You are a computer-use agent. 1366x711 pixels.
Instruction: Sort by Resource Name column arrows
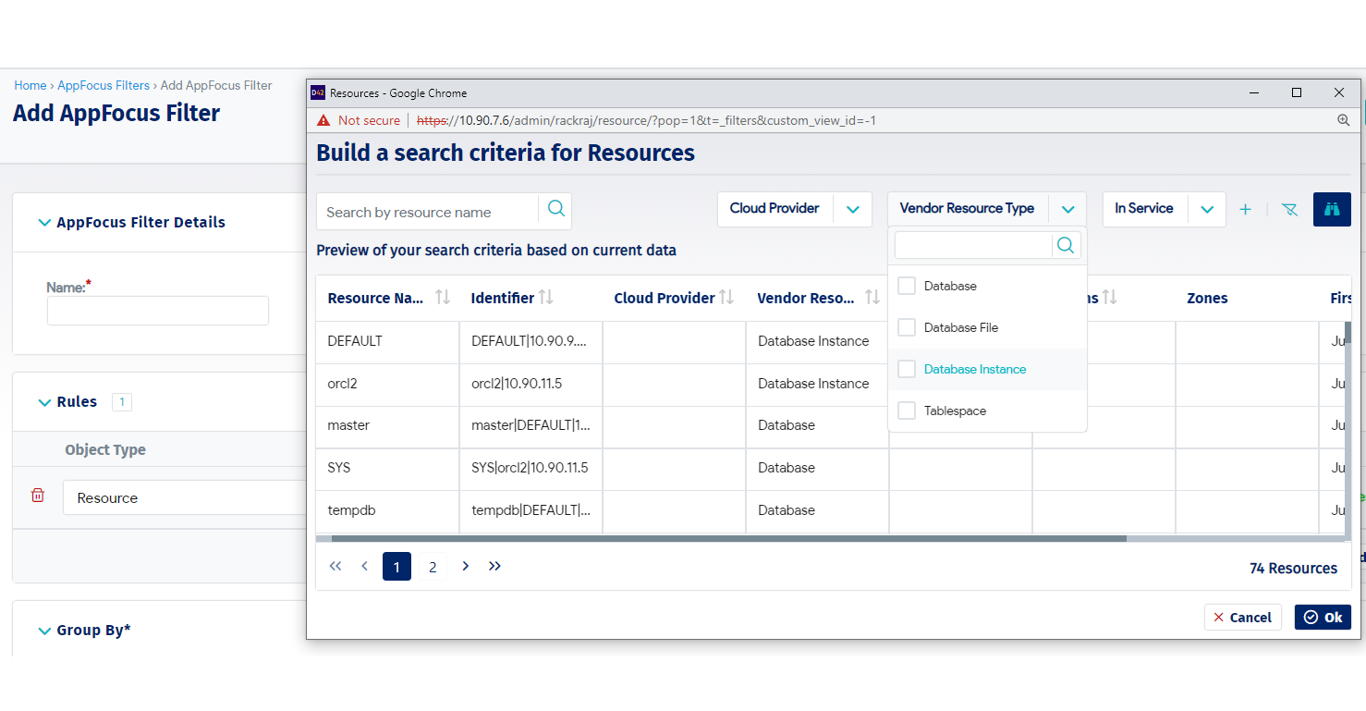[x=443, y=297]
